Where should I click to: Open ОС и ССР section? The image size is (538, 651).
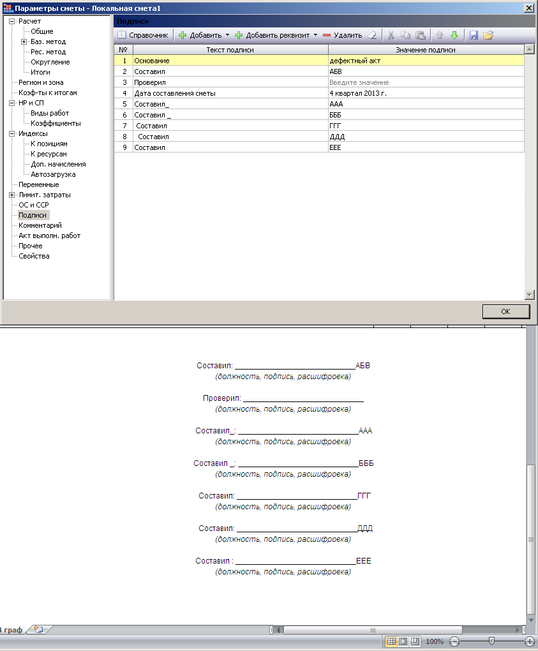[x=34, y=205]
